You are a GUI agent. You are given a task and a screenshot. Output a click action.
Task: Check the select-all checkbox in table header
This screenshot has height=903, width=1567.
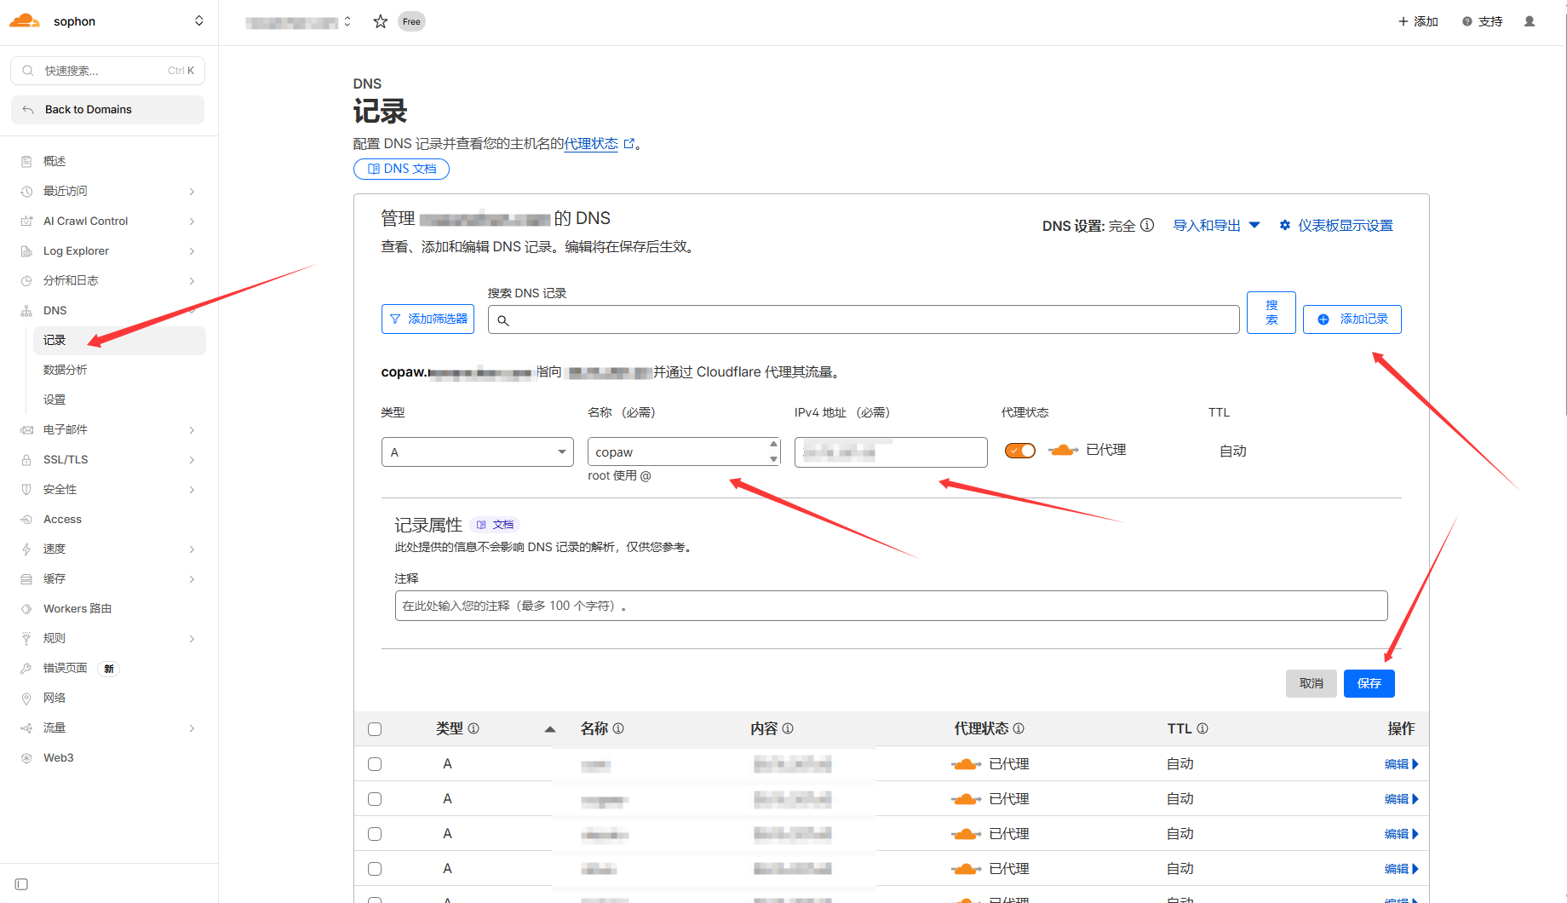[x=375, y=729]
